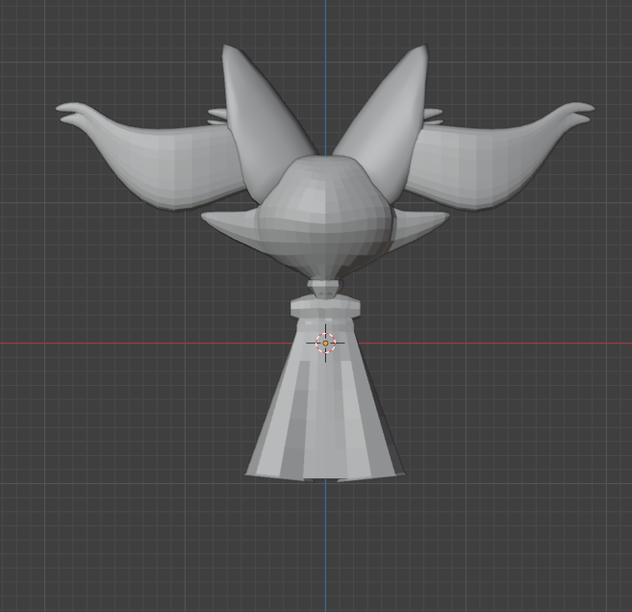This screenshot has height=612, width=632.
Task: Click the small neck piece under the bulb
Action: point(325,289)
